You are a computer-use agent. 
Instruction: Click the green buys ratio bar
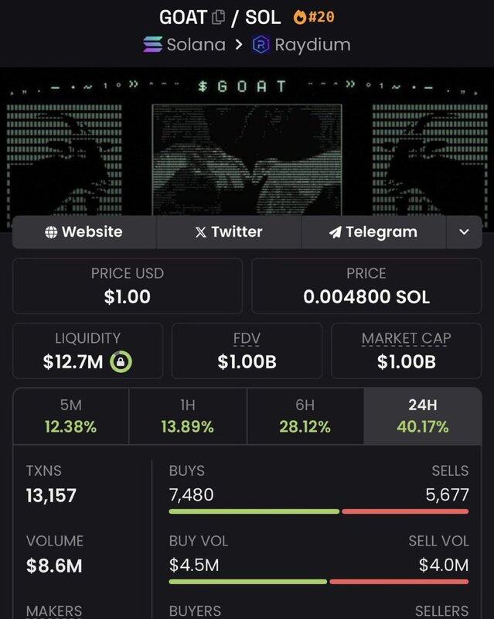[254, 511]
